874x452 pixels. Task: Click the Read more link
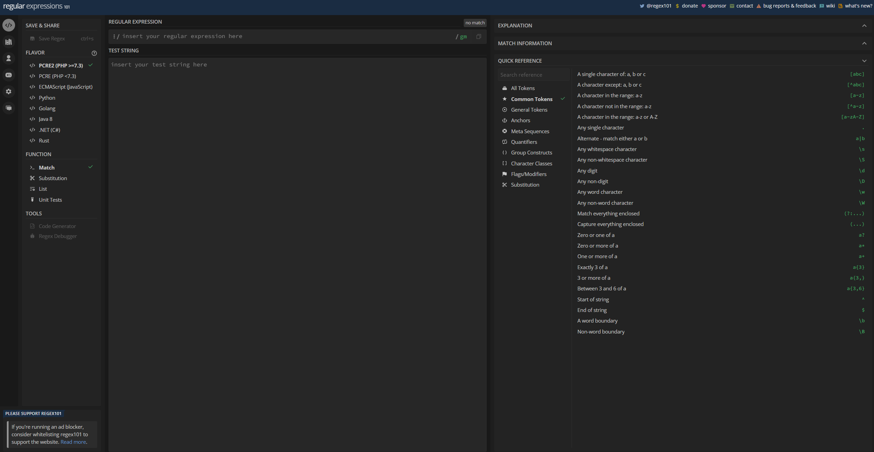coord(73,442)
